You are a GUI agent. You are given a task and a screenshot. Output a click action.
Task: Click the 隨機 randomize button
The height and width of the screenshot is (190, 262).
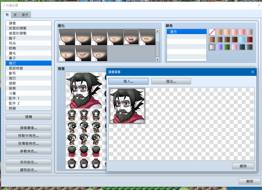pyautogui.click(x=29, y=117)
